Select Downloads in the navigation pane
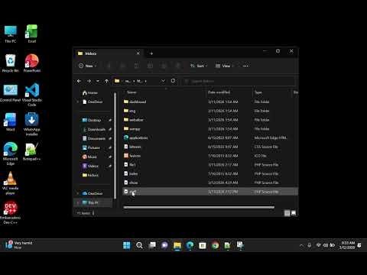Image resolution: width=367 pixels, height=275 pixels. pyautogui.click(x=94, y=129)
